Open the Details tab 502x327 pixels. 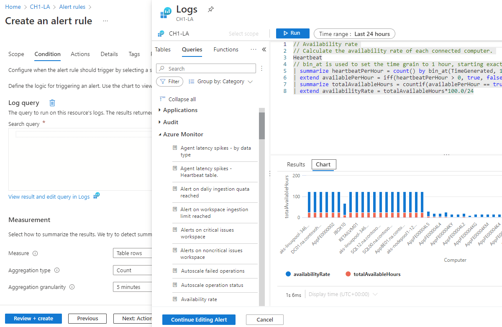pyautogui.click(x=109, y=54)
